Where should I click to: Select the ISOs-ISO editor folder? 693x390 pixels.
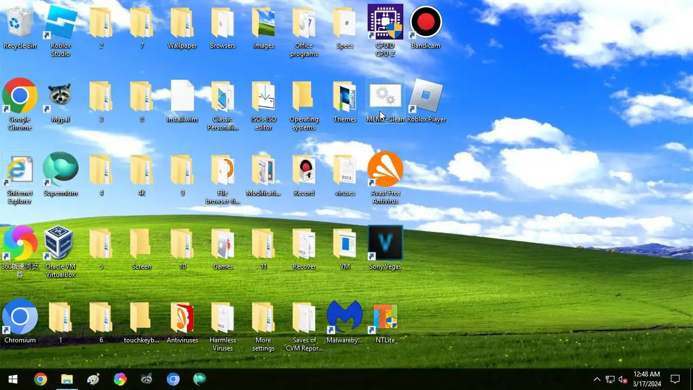pyautogui.click(x=264, y=105)
